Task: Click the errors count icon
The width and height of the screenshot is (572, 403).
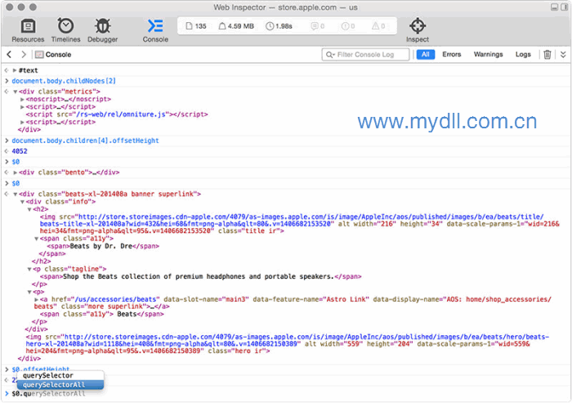Action: (x=347, y=26)
